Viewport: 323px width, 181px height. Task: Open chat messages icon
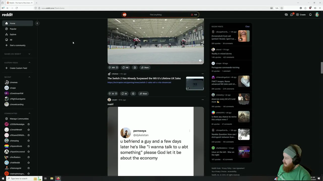[292, 15]
